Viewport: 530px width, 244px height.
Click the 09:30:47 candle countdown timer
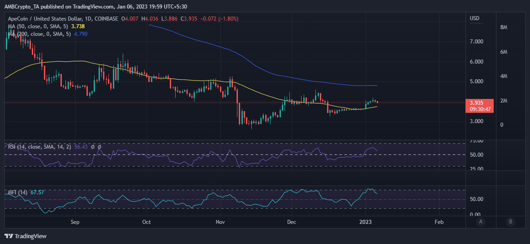(479, 109)
